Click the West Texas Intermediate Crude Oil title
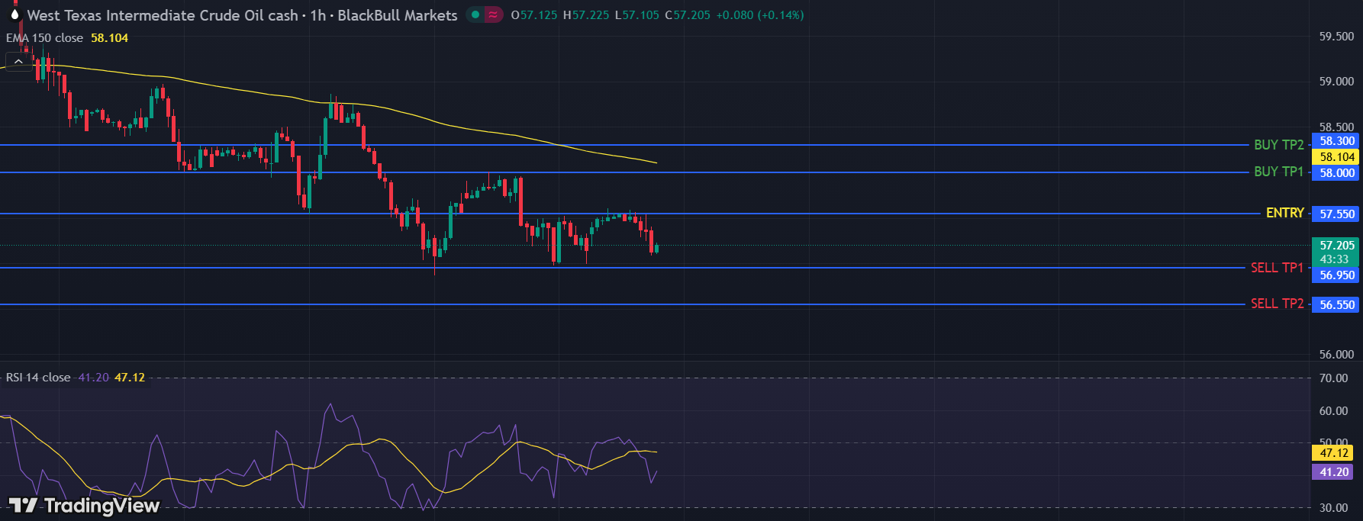The height and width of the screenshot is (521, 1363). 162,15
